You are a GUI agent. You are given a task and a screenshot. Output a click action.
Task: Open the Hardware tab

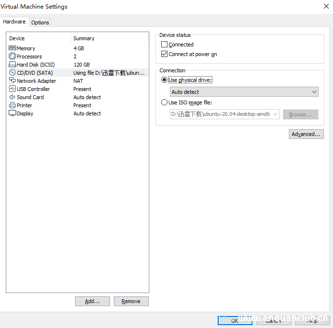click(14, 22)
